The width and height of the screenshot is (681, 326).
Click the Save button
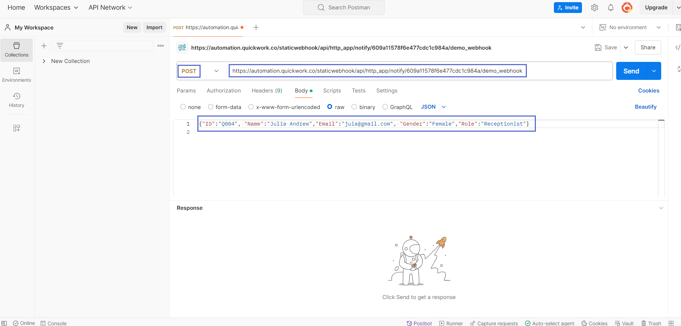(x=606, y=47)
